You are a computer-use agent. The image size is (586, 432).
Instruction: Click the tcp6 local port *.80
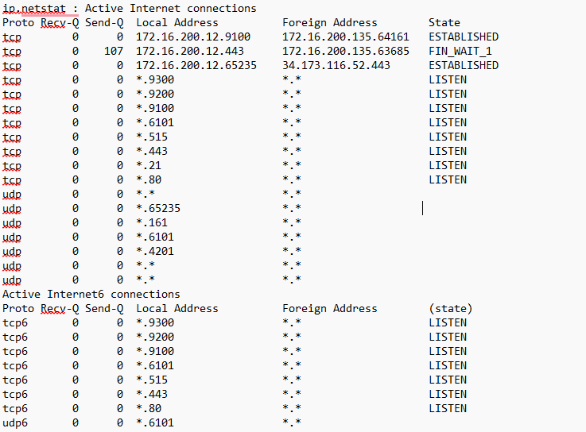149,408
